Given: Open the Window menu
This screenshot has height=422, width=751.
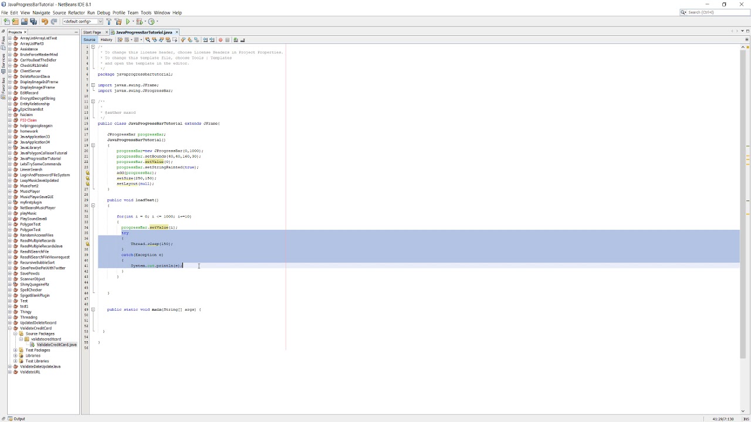Looking at the screenshot, I should tap(162, 12).
